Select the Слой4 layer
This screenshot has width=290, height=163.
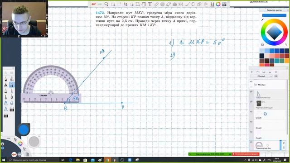coord(270,125)
